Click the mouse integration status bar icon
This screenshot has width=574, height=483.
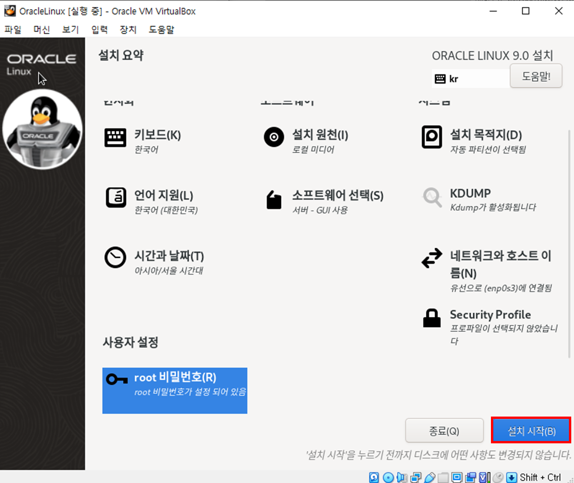[x=498, y=477]
